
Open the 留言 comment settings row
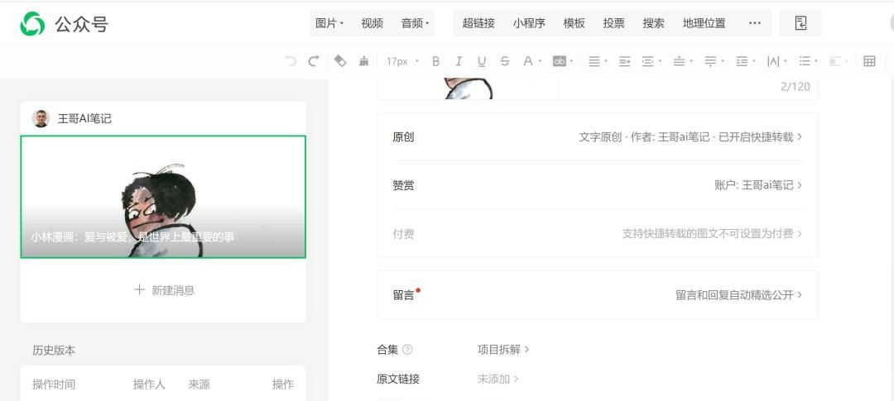point(597,295)
